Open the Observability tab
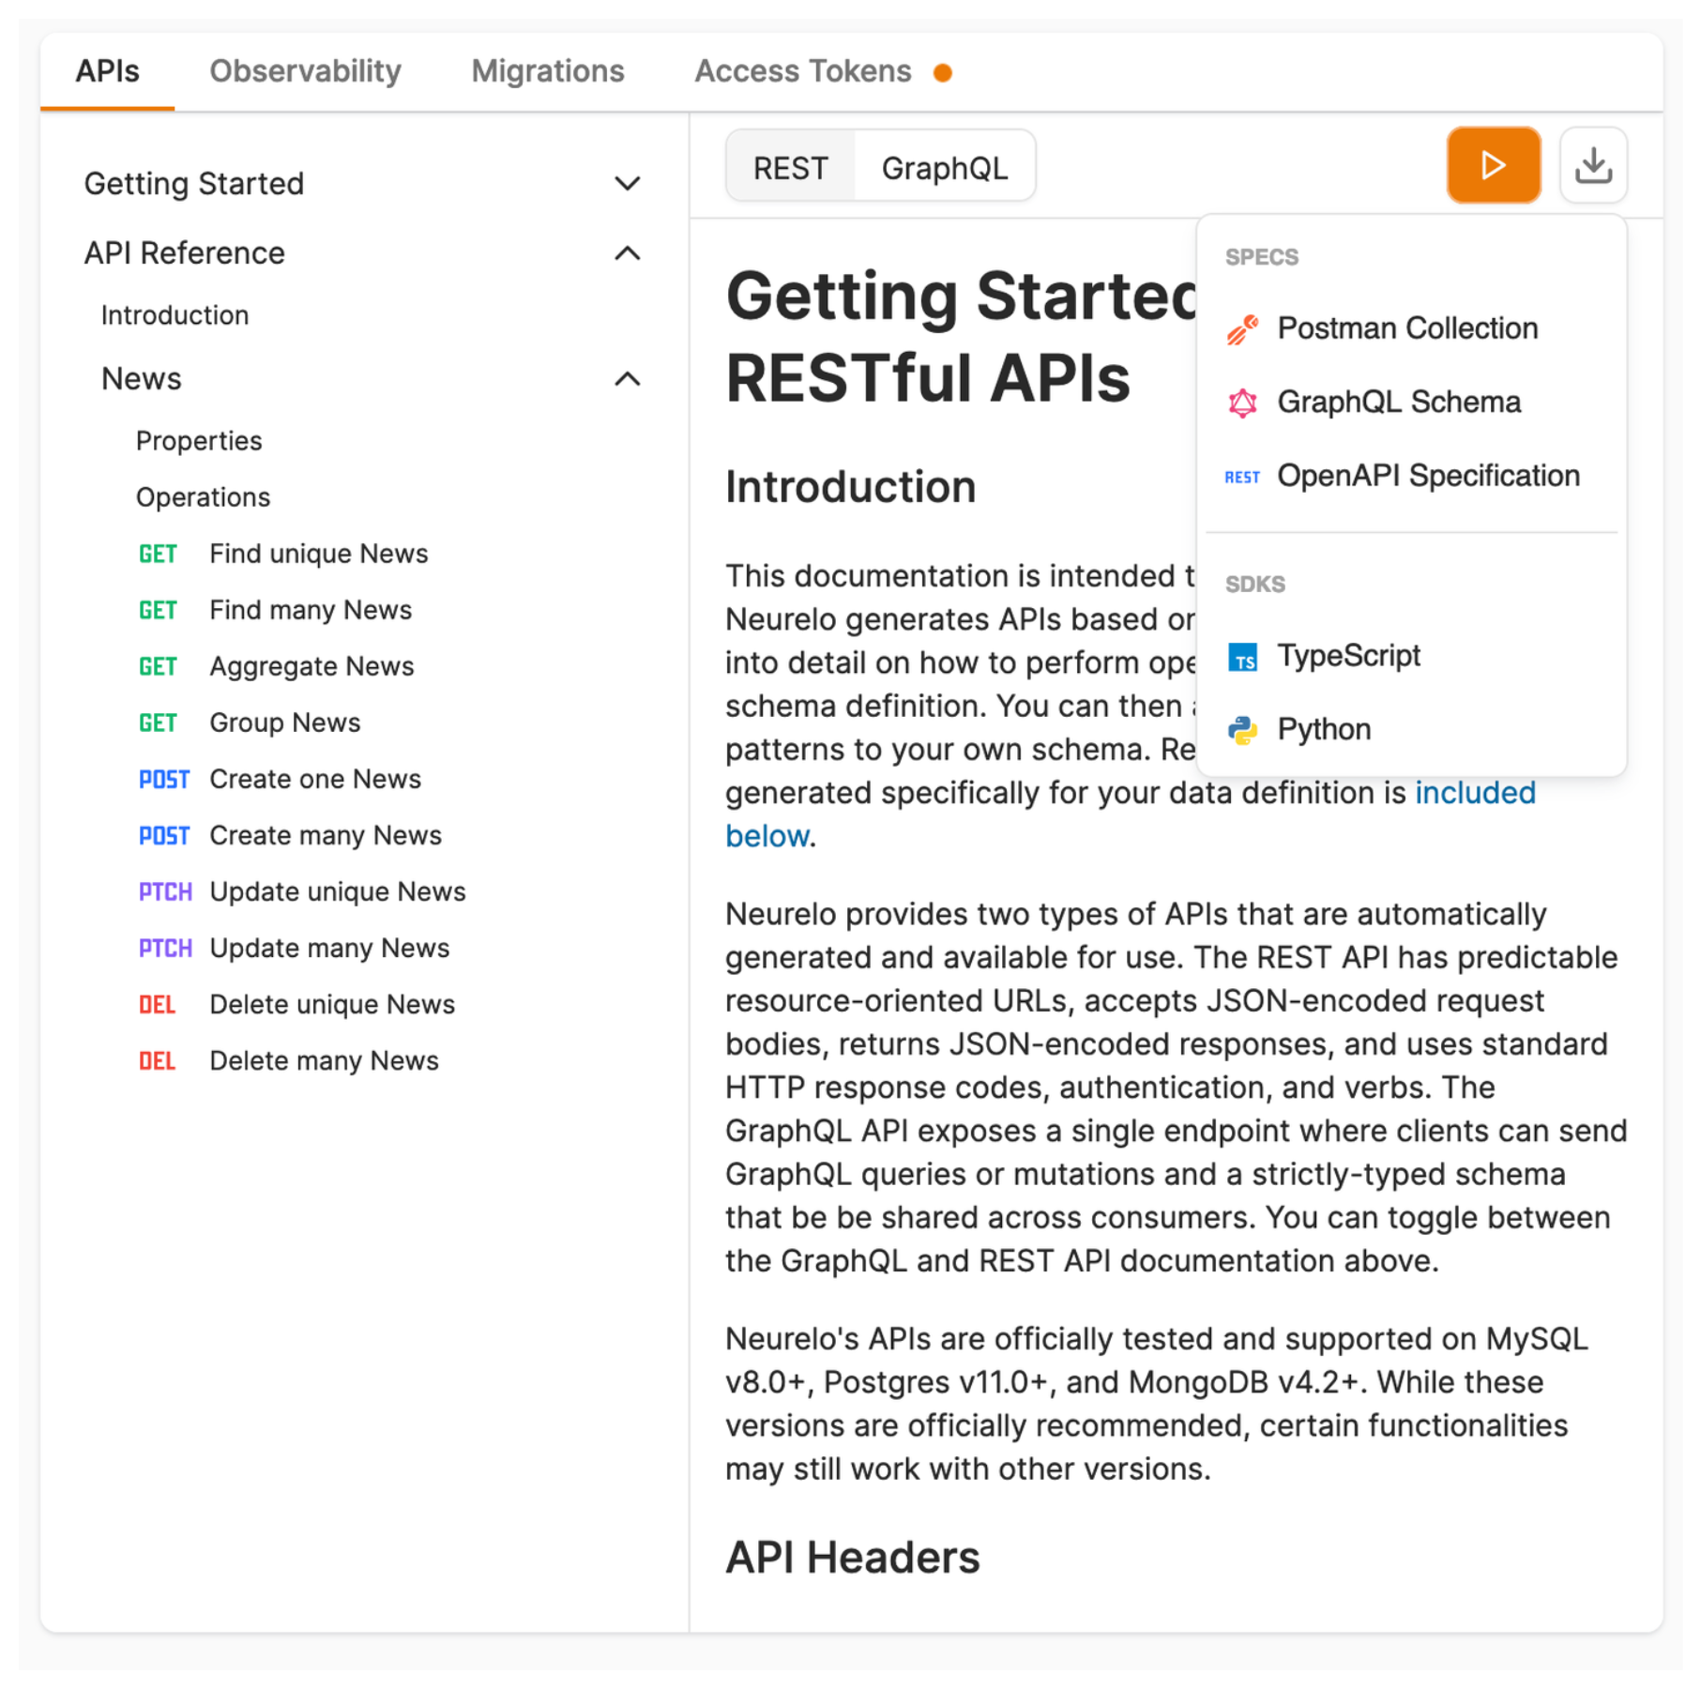 click(x=305, y=71)
